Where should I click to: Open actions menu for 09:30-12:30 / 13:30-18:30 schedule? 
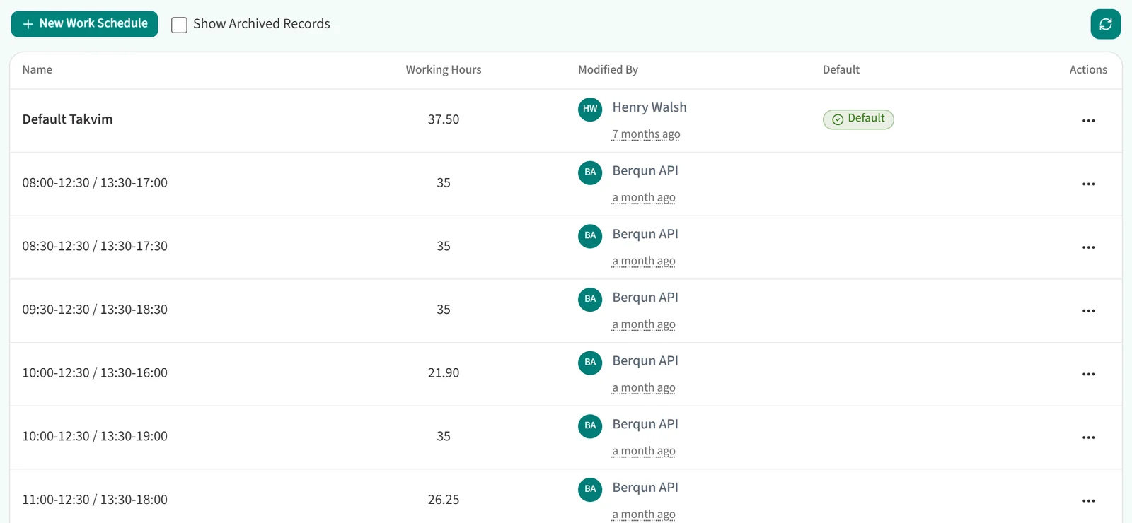click(1088, 311)
